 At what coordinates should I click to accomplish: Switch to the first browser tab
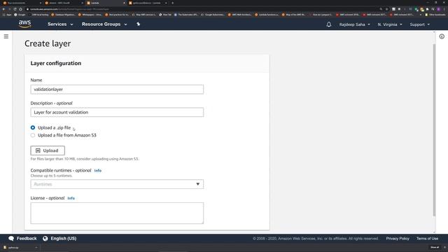pyautogui.click(x=22, y=3)
